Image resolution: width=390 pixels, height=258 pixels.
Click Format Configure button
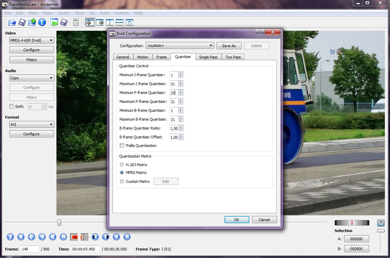coord(31,134)
